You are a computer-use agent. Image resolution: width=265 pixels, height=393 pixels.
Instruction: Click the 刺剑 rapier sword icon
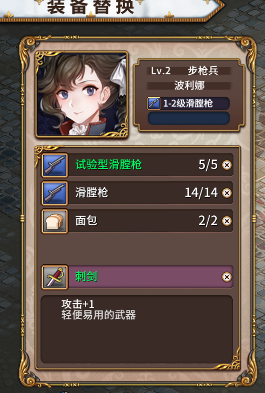pos(54,277)
